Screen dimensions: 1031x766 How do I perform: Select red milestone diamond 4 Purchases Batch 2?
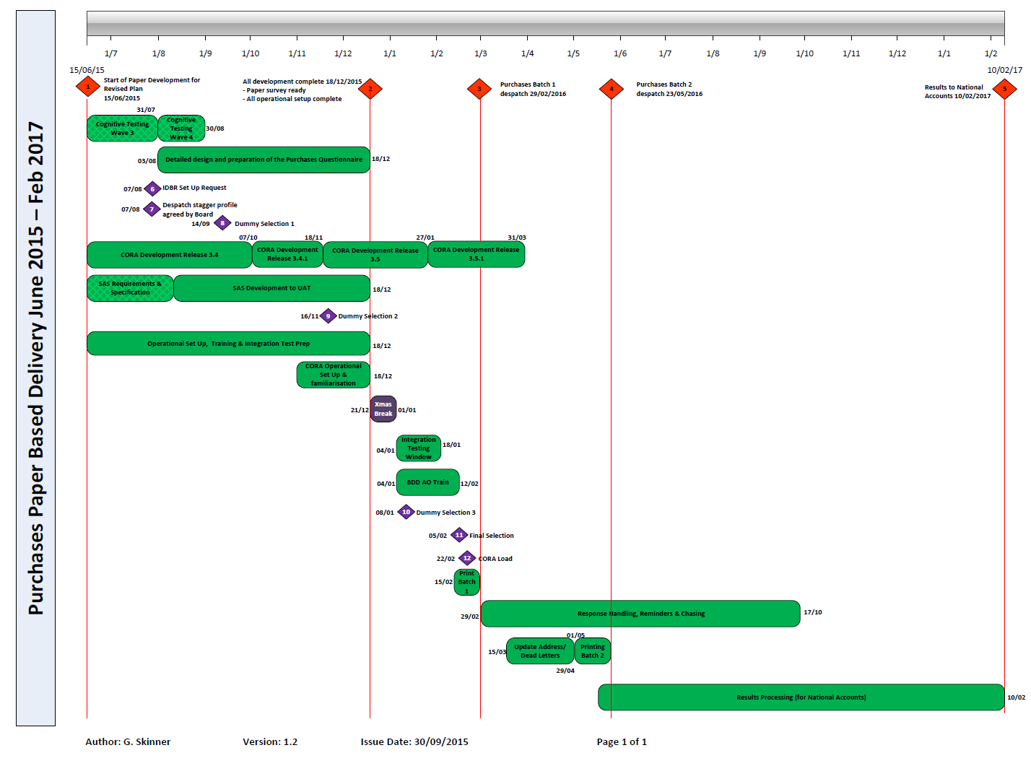[612, 90]
